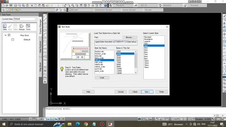Open the Groups menu in Task Pane
This screenshot has width=226, height=127.
pos(22,27)
